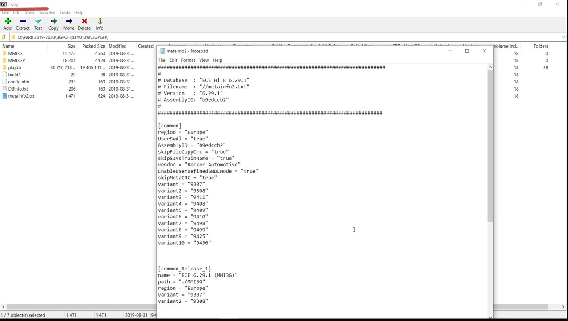Click Notepad scrollbar down arrow
568x321 pixels.
pyautogui.click(x=490, y=317)
